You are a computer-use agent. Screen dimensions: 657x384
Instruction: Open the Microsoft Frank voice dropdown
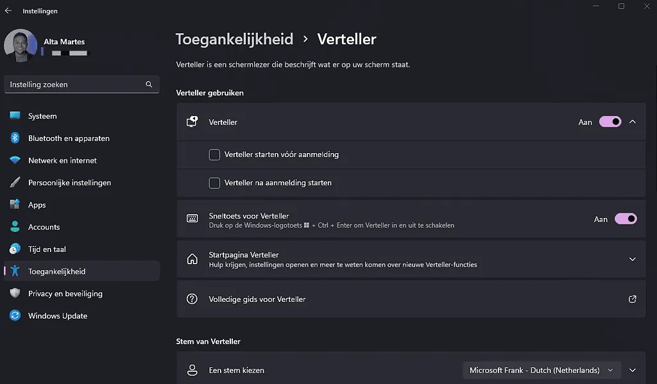[x=542, y=370]
